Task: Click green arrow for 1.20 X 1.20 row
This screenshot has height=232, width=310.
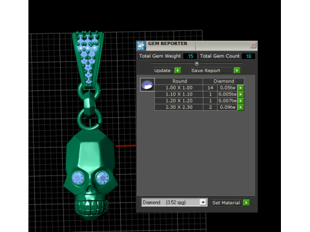Action: (241, 101)
